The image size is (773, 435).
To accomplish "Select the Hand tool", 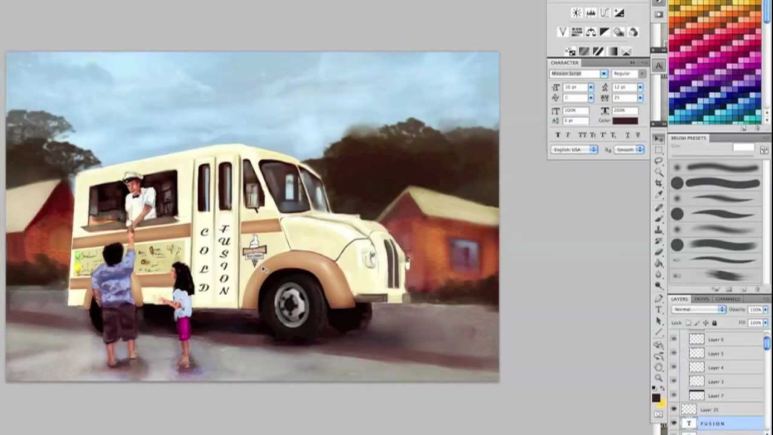I will pyautogui.click(x=659, y=367).
